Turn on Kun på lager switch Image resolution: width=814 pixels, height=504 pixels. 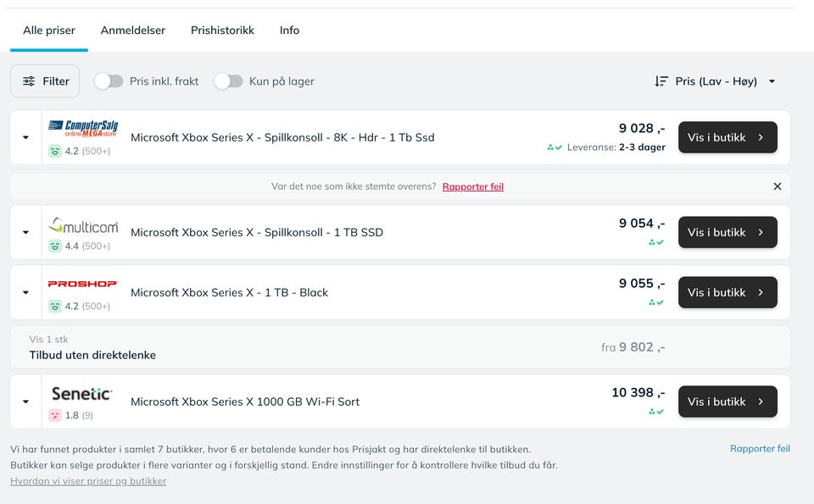point(228,81)
